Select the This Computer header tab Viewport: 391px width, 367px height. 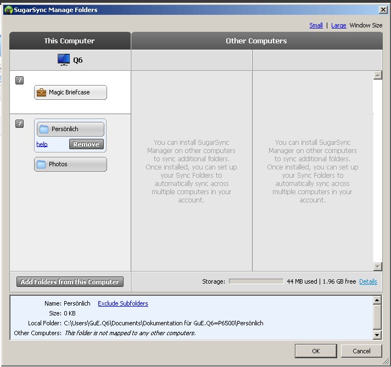click(70, 41)
